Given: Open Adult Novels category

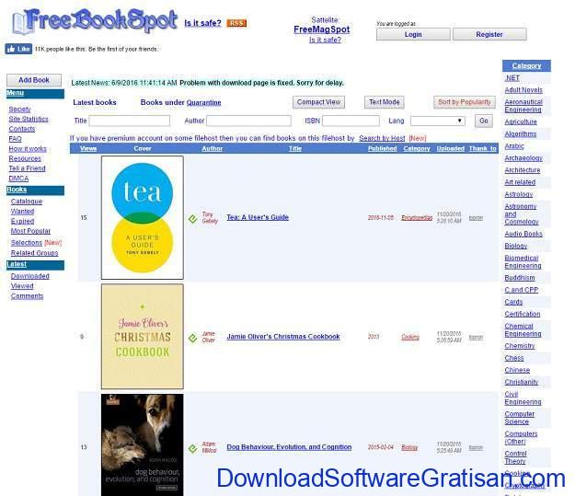Looking at the screenshot, I should tap(523, 90).
